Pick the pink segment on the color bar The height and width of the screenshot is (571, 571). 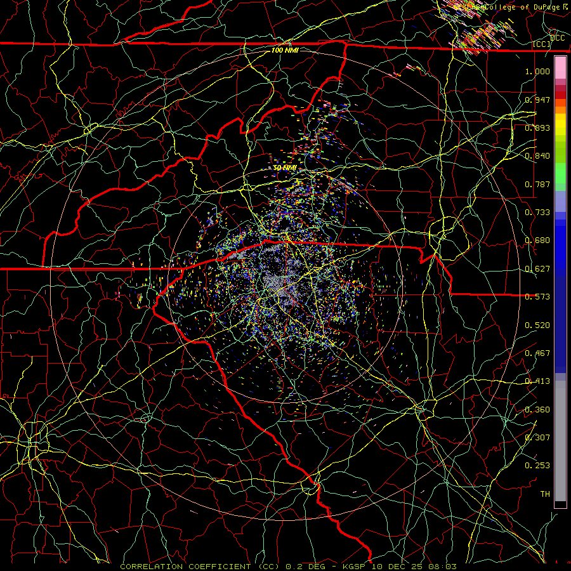click(560, 68)
